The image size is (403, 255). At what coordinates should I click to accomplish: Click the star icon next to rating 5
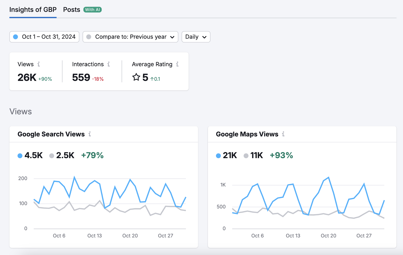point(136,77)
